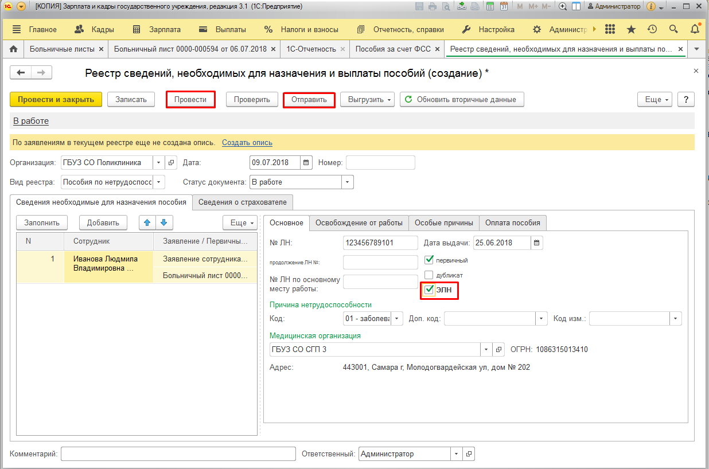Open the history clock icon

point(652,29)
